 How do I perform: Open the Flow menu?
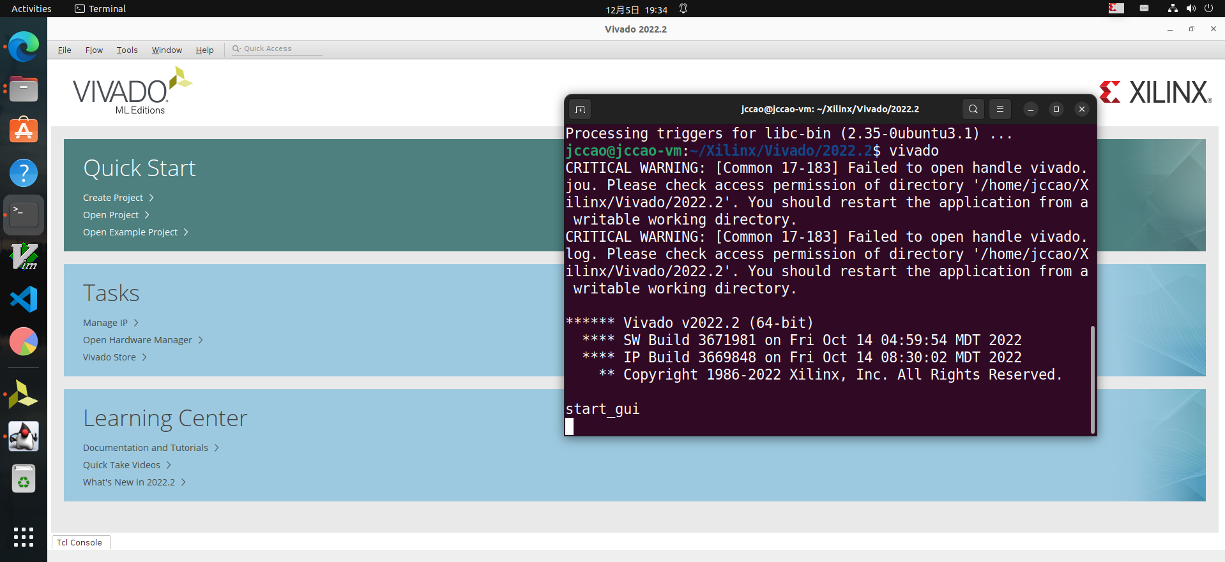pyautogui.click(x=94, y=50)
